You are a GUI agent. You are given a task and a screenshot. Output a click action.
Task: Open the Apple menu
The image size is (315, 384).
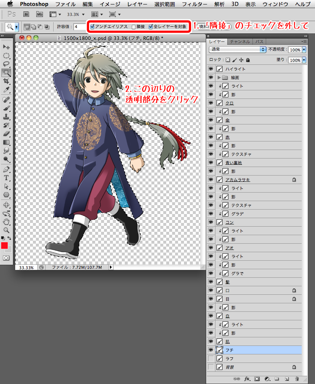coord(10,4)
